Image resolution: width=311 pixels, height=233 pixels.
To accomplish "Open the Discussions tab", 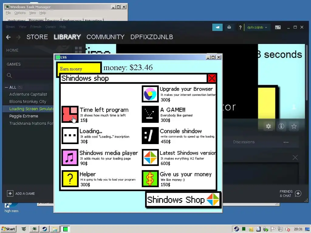I will pyautogui.click(x=244, y=142).
